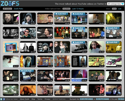Play the 02:07 hooded guy video
This screenshot has height=101, width=125.
coord(28,18)
